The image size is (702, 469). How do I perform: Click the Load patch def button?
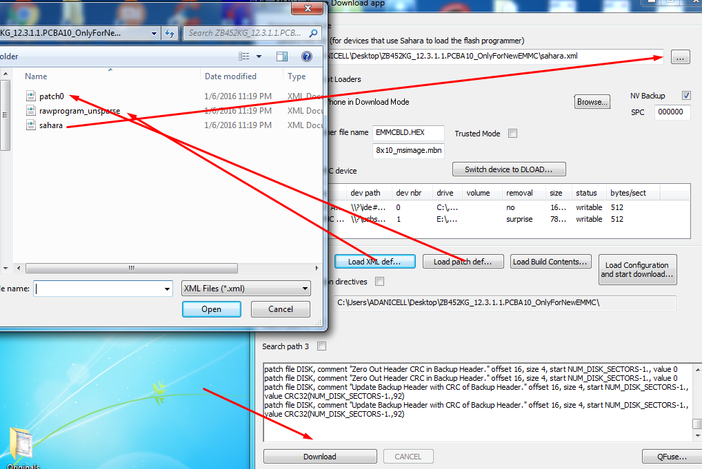tap(463, 262)
